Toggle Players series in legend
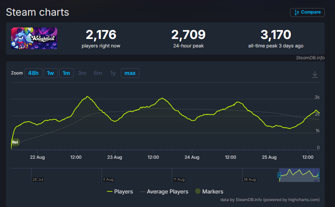 point(120,191)
